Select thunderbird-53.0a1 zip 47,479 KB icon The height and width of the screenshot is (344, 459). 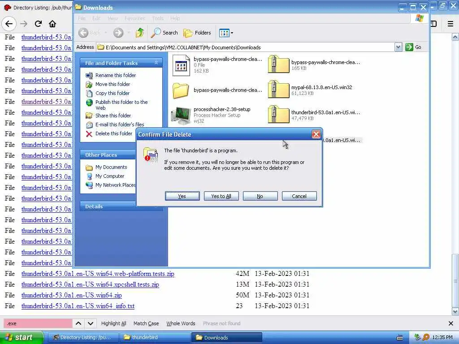pyautogui.click(x=278, y=114)
